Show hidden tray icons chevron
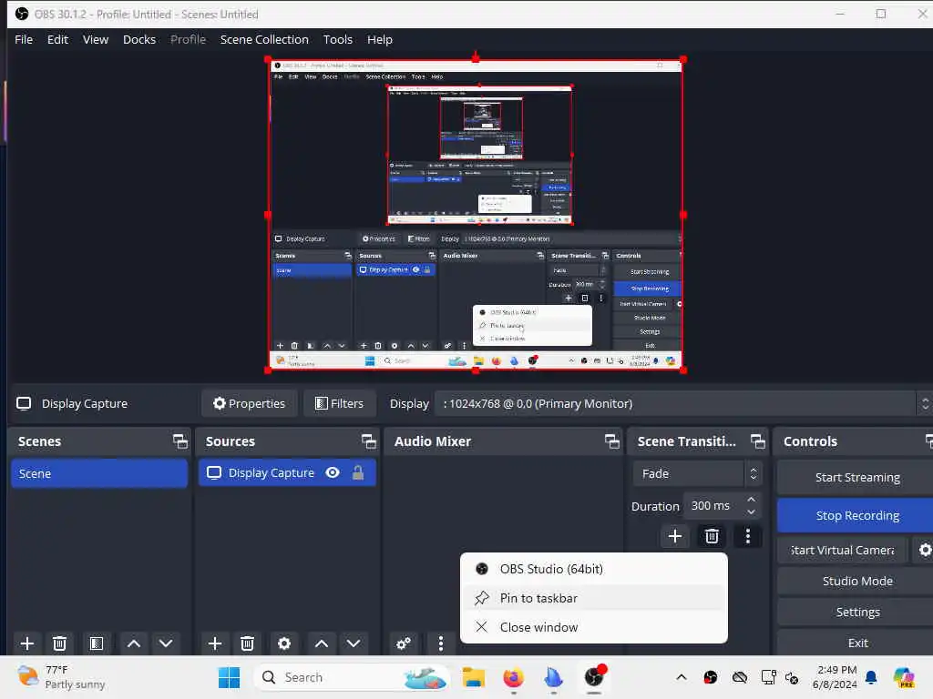Image resolution: width=933 pixels, height=699 pixels. pos(682,677)
